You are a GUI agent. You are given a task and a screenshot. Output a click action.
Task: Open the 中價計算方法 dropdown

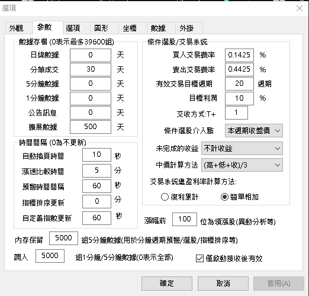(242, 165)
